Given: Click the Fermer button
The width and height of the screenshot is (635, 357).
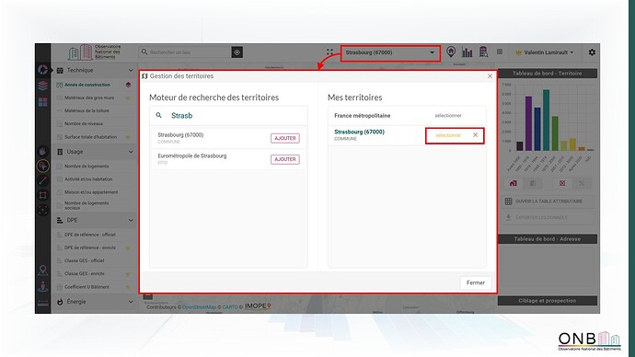Looking at the screenshot, I should 476,282.
